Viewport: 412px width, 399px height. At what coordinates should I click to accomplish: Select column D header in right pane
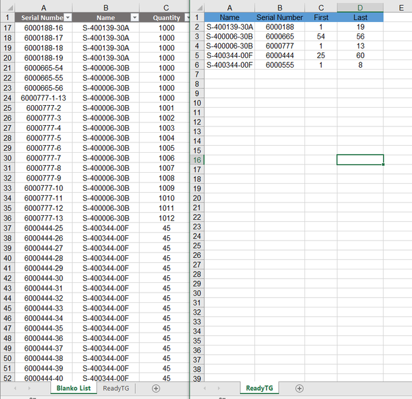360,8
